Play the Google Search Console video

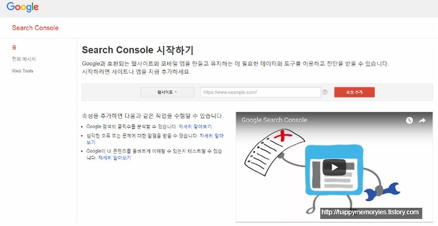(335, 167)
